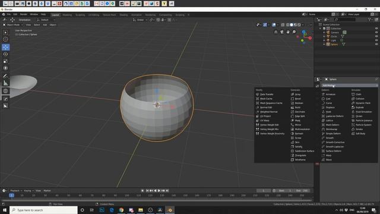Toggle viewport overlays button
This screenshot has width=380, height=214.
[x=274, y=25]
